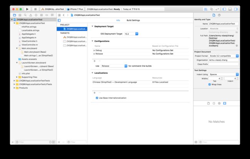Expand the Products group
This screenshot has height=159, width=250.
[14, 88]
